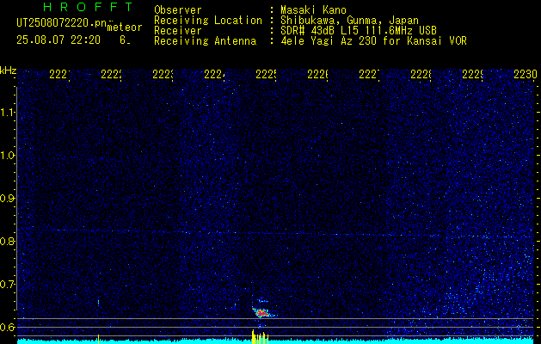Click the 'Observer' field label
Screen dimensions: 541x344
pyautogui.click(x=178, y=9)
